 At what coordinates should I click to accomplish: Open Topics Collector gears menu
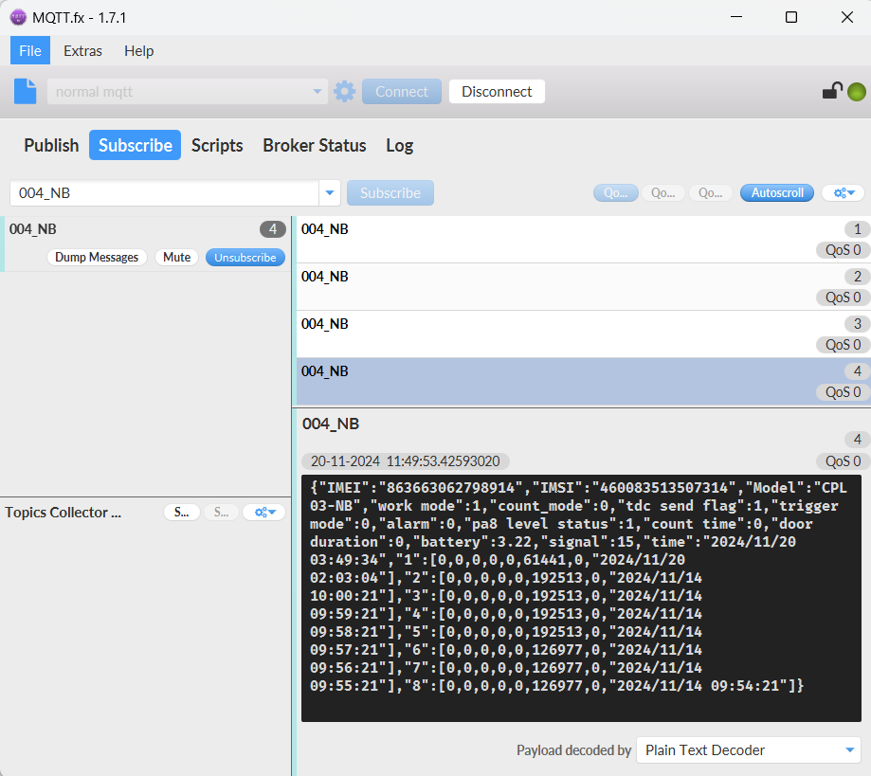[264, 513]
